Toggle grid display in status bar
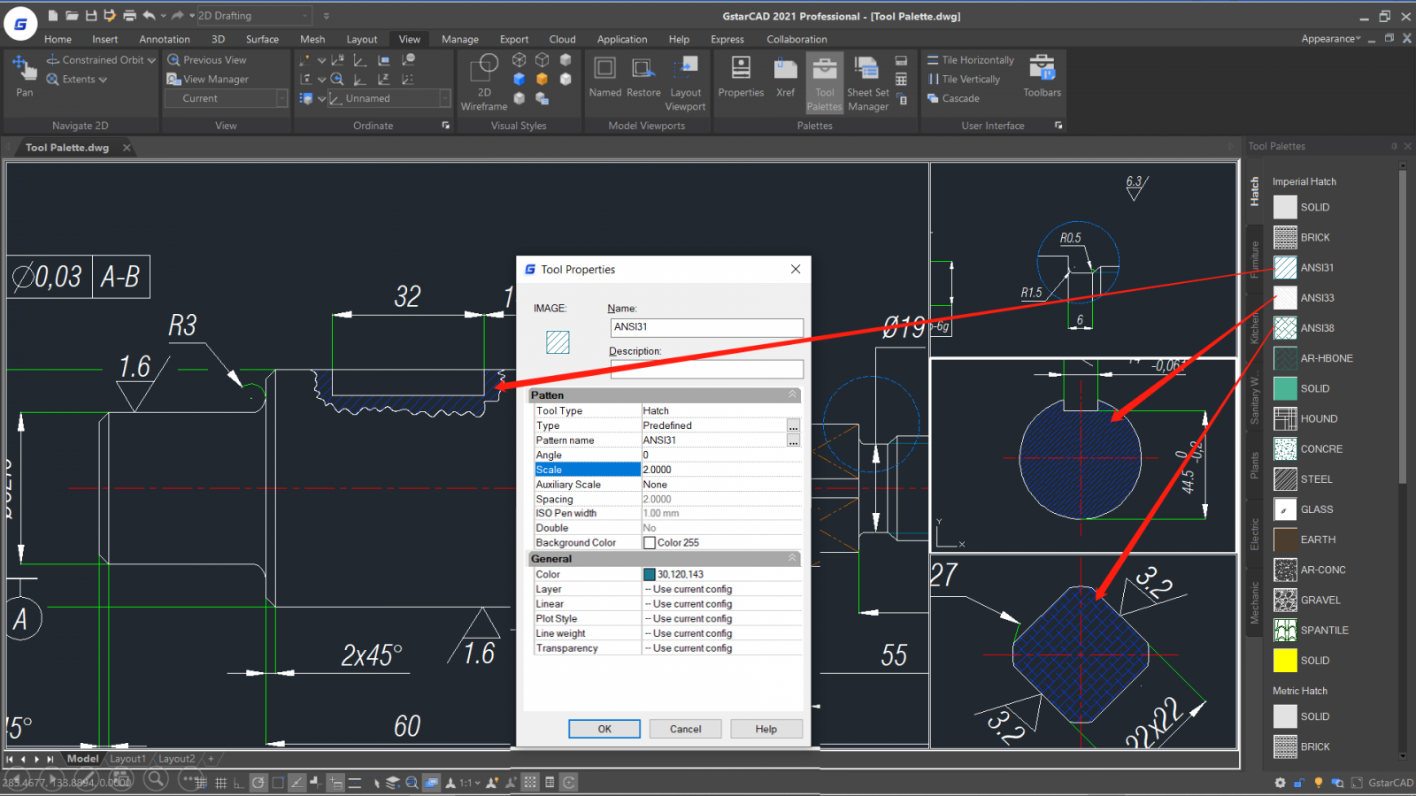Viewport: 1416px width, 796px height. pos(220,783)
